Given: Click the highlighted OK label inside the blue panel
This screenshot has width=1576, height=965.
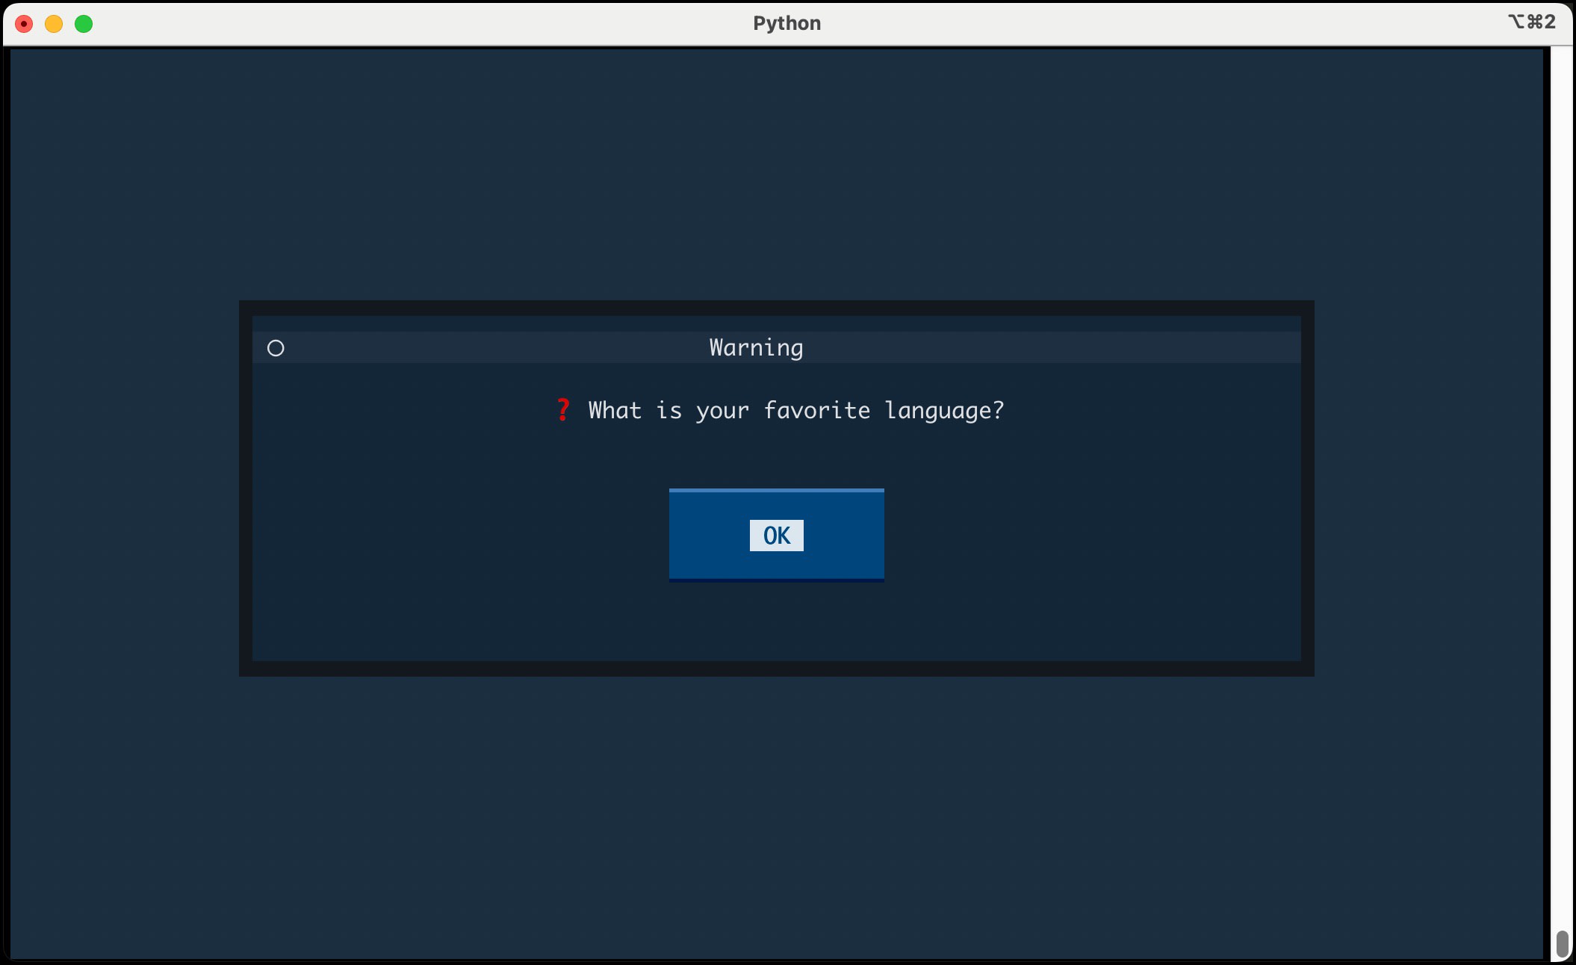Looking at the screenshot, I should coord(776,535).
